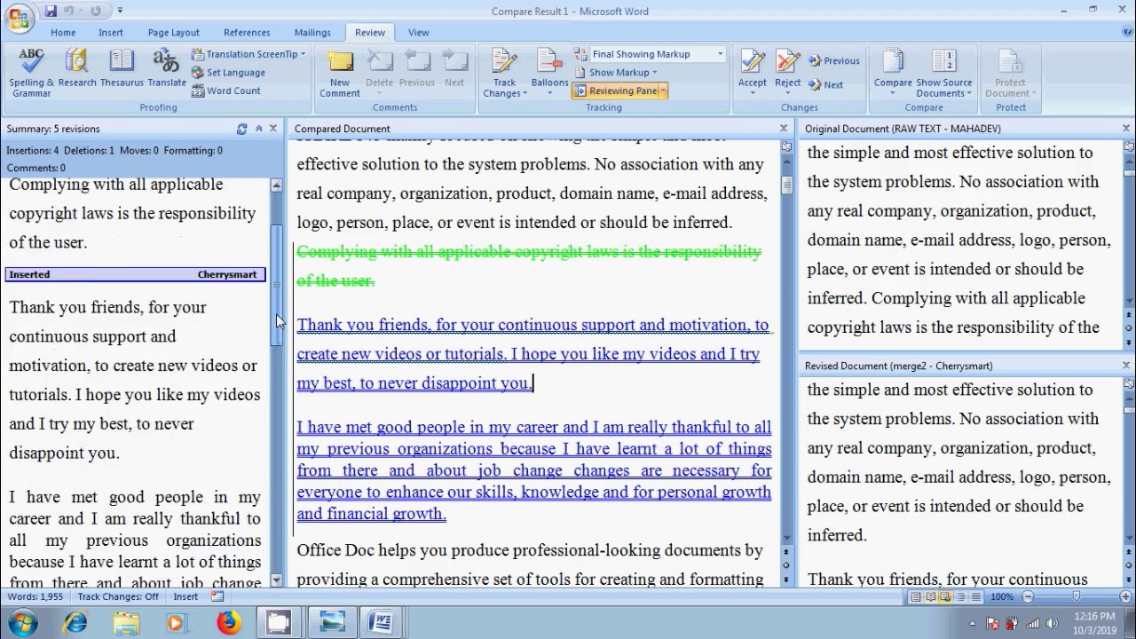
Task: Open Spelling & Grammar check
Action: click(x=31, y=73)
